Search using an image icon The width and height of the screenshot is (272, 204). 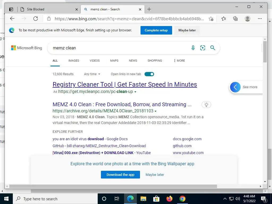pos(203,48)
